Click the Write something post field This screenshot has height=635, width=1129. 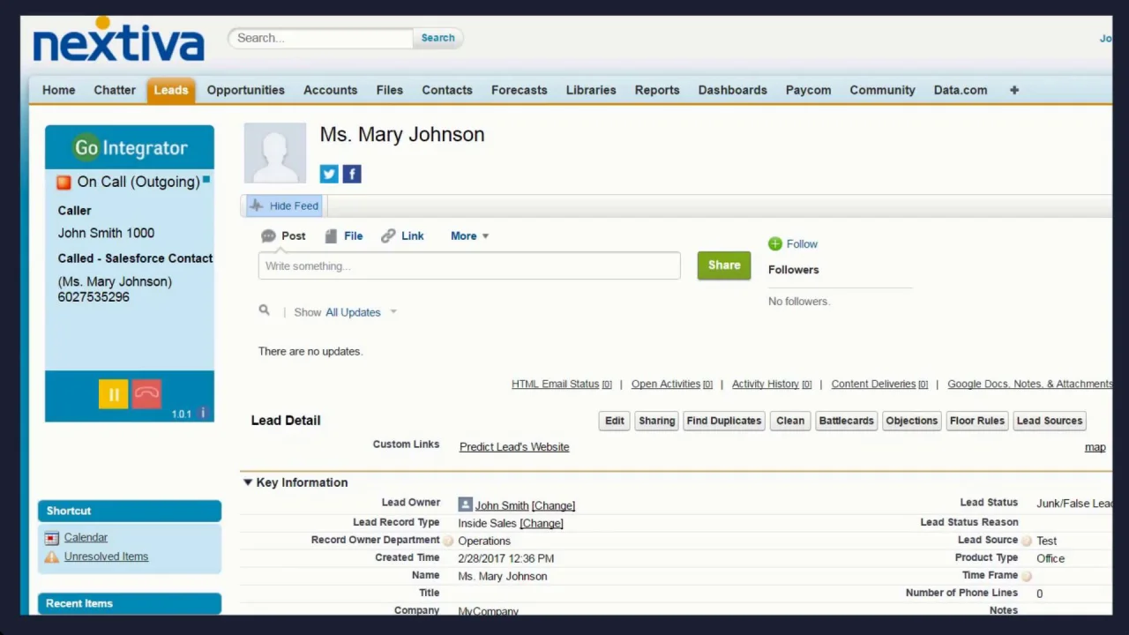(x=469, y=266)
